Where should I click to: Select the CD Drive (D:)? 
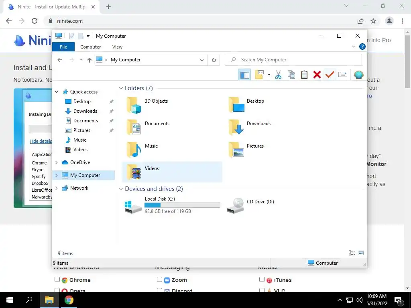tap(250, 206)
